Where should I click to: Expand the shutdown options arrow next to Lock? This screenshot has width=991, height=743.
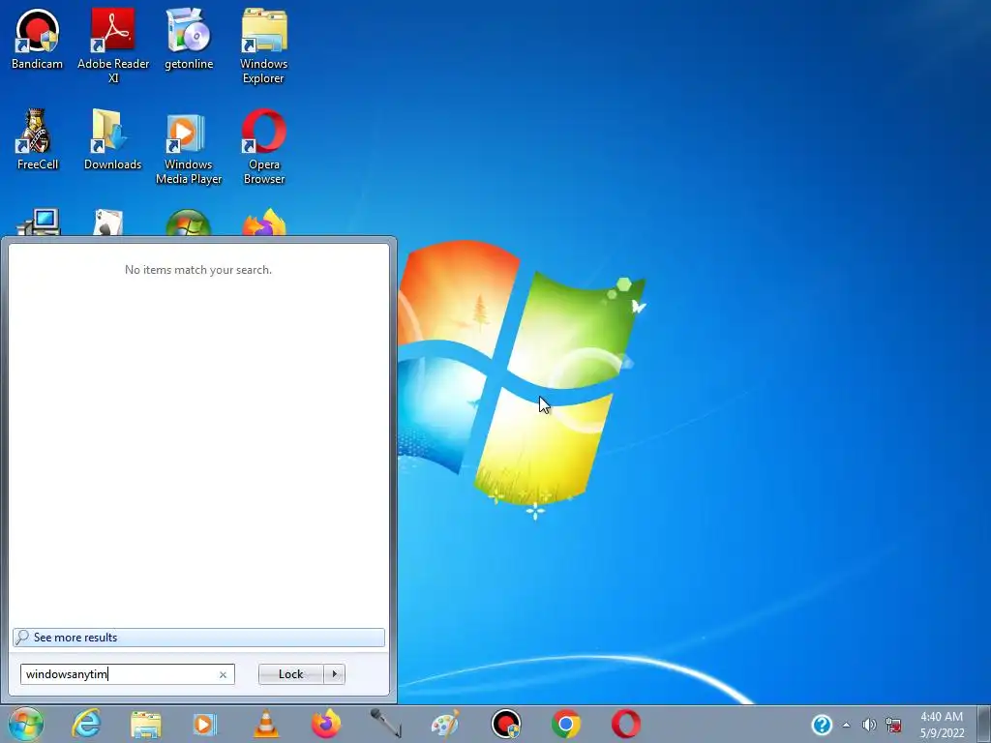[334, 674]
